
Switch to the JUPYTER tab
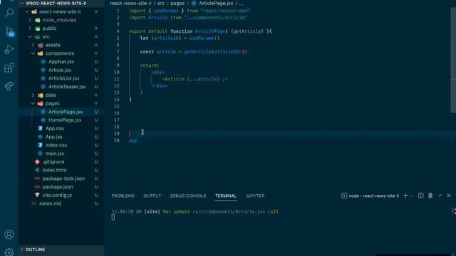click(x=255, y=196)
